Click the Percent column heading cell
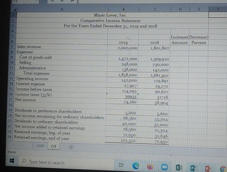This screenshot has height=172, width=227. pos(199,43)
